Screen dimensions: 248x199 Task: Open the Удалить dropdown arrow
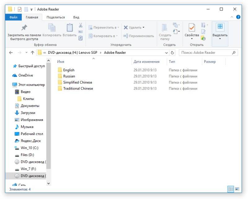pos(144,28)
